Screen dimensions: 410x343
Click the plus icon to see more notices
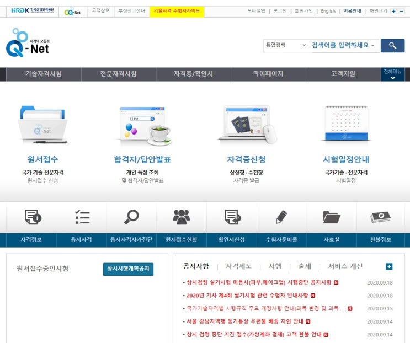pos(389,266)
